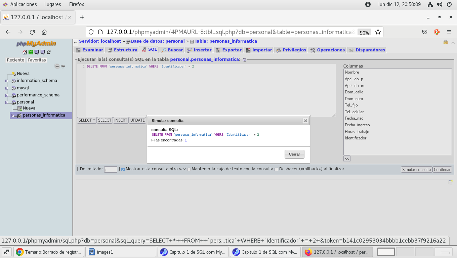Check the Deshacer rollback al finalizar option
The width and height of the screenshot is (457, 258).
tap(276, 169)
